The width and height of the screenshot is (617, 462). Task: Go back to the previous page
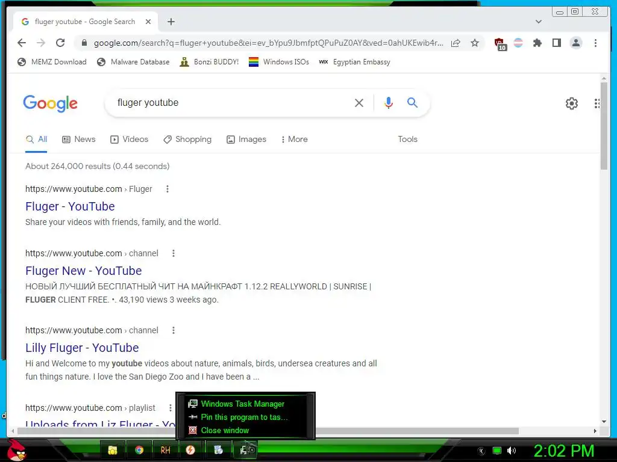tap(22, 43)
